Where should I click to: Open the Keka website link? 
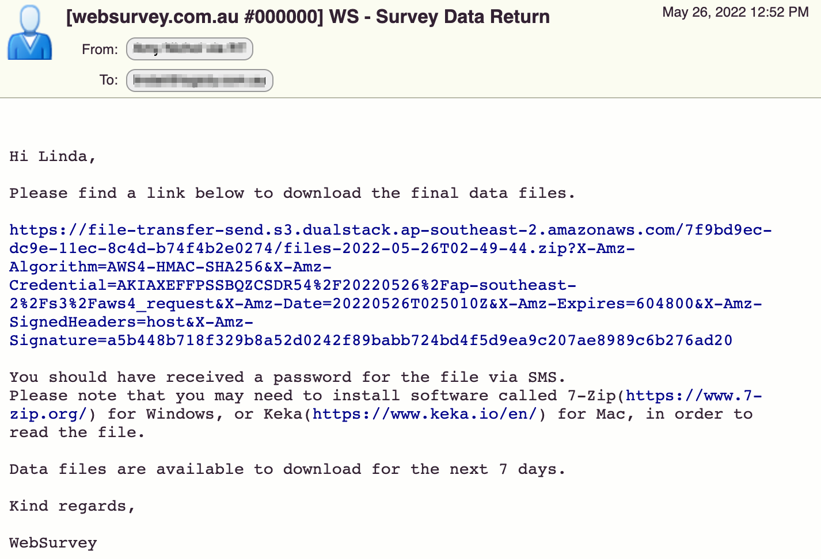click(x=425, y=414)
